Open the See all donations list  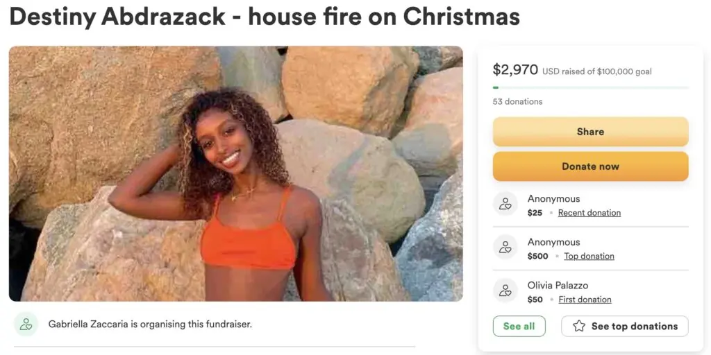[x=519, y=326]
